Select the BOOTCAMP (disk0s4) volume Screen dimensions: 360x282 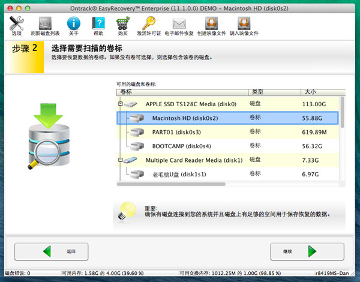tap(178, 146)
